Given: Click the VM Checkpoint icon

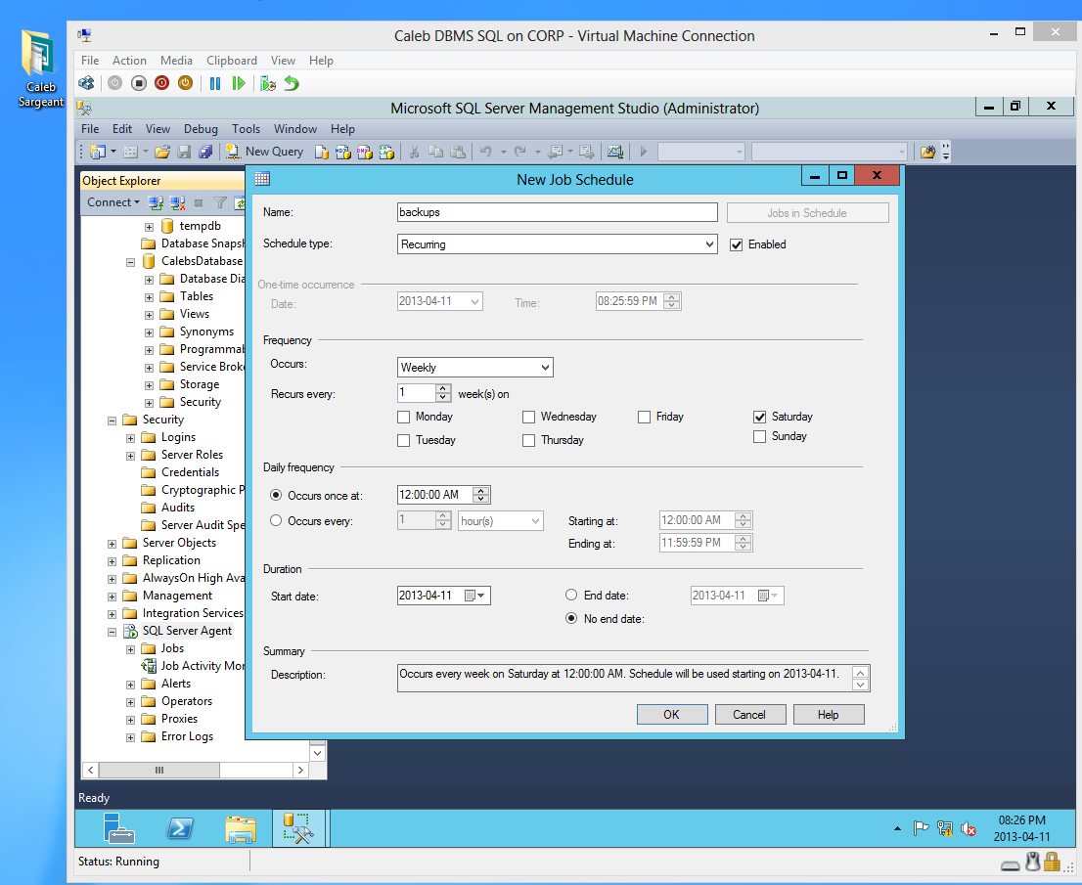Looking at the screenshot, I should (x=268, y=83).
